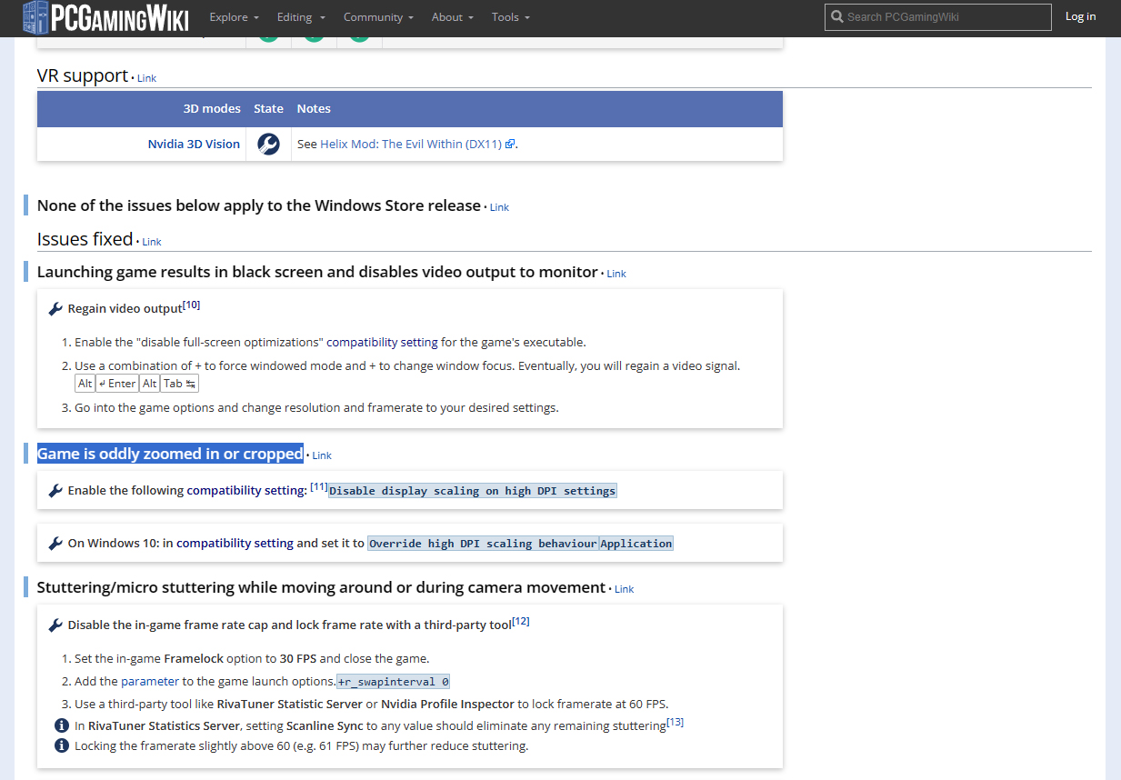This screenshot has height=780, width=1121.
Task: Click wrench icon beside On Windows 10
Action: [x=55, y=544]
